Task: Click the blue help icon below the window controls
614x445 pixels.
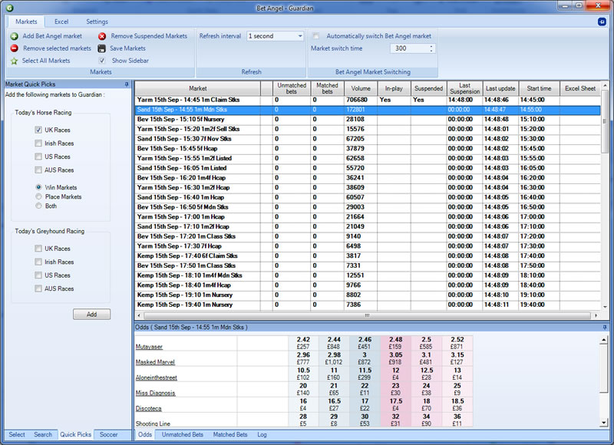Action: click(x=602, y=22)
